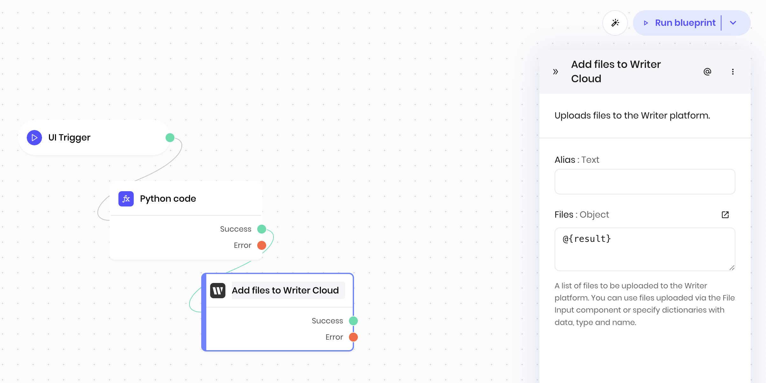Click the Files object textarea with @{result}
The image size is (766, 383).
click(x=645, y=249)
